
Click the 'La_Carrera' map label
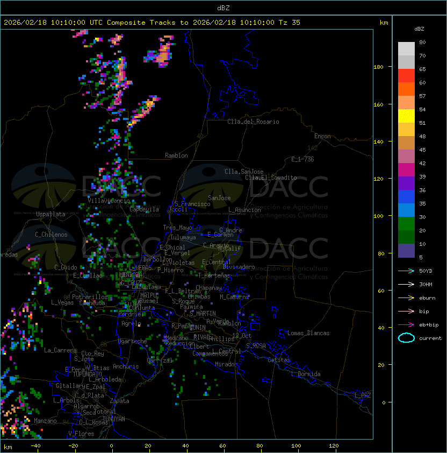60,350
